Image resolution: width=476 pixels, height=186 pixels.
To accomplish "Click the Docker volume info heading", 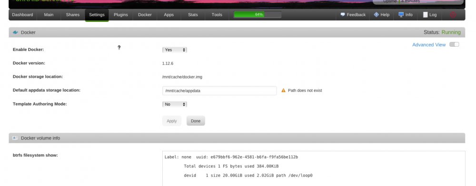I will (40, 138).
